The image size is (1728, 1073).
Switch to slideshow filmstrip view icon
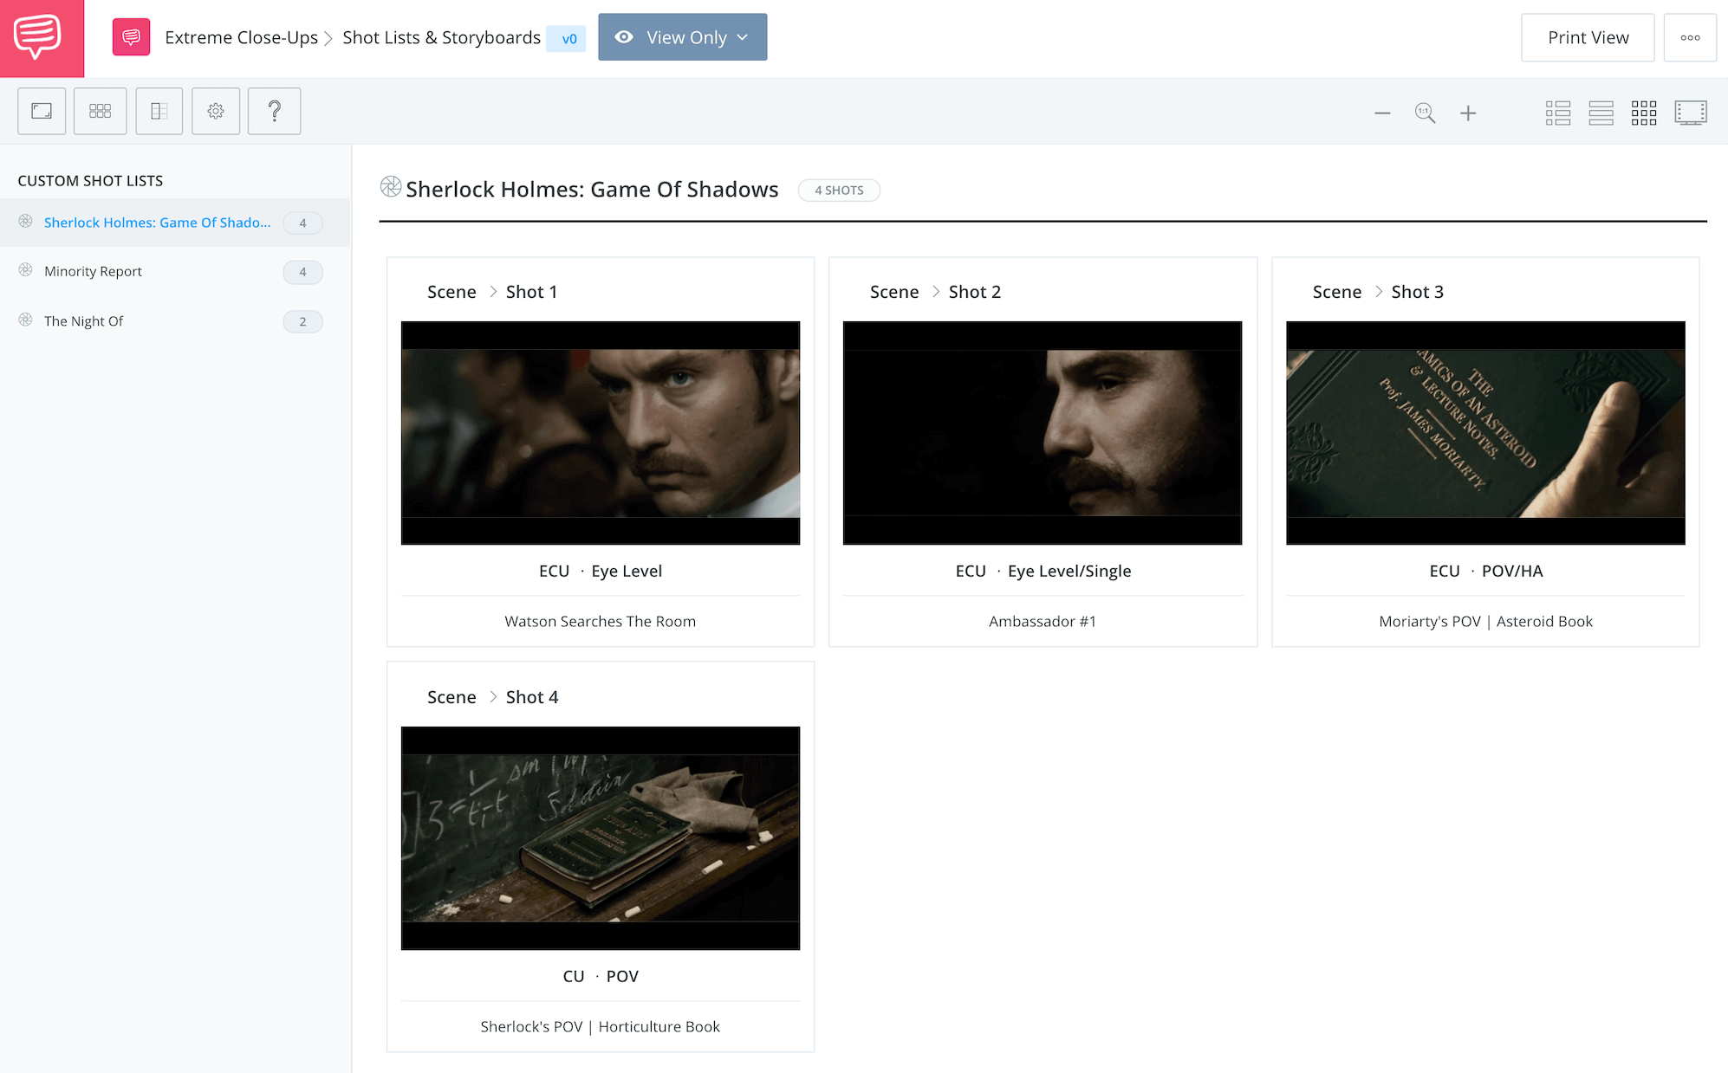pos(1690,113)
